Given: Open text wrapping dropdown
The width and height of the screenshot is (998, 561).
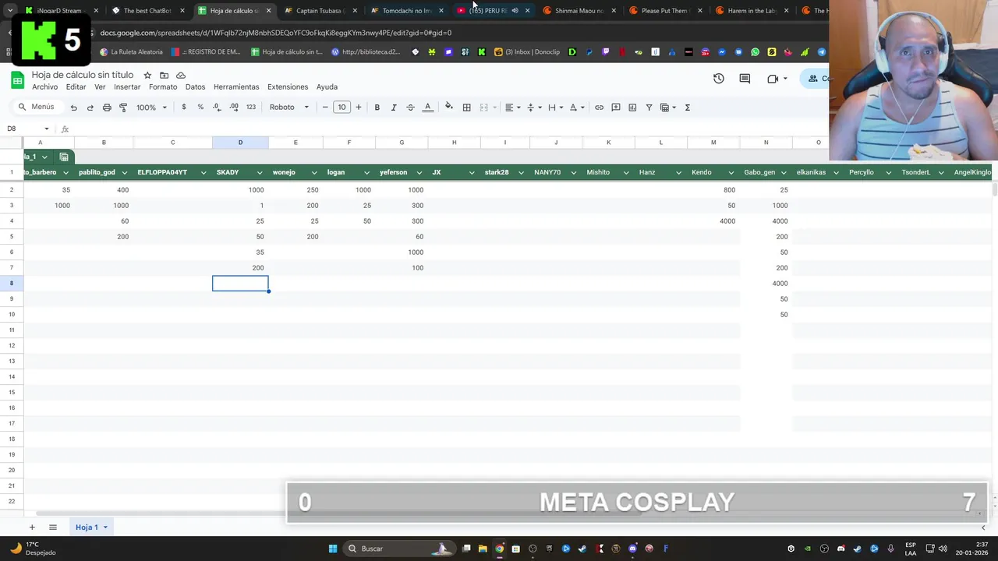Looking at the screenshot, I should (554, 108).
